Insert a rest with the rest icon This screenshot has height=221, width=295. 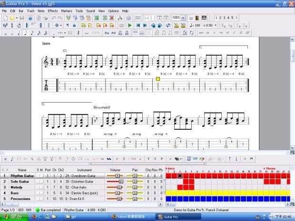[78, 33]
